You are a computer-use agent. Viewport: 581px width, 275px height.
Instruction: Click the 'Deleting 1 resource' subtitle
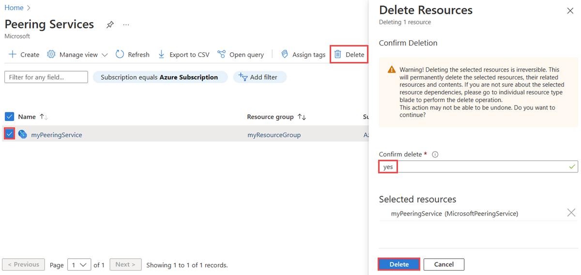click(405, 22)
